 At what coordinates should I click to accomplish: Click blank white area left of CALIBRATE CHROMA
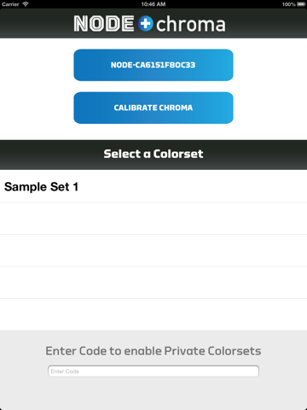pyautogui.click(x=37, y=108)
